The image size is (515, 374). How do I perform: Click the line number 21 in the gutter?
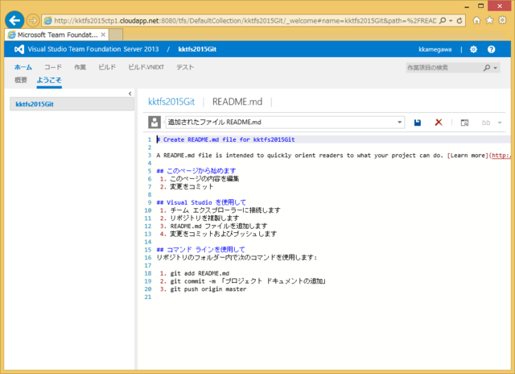point(148,297)
